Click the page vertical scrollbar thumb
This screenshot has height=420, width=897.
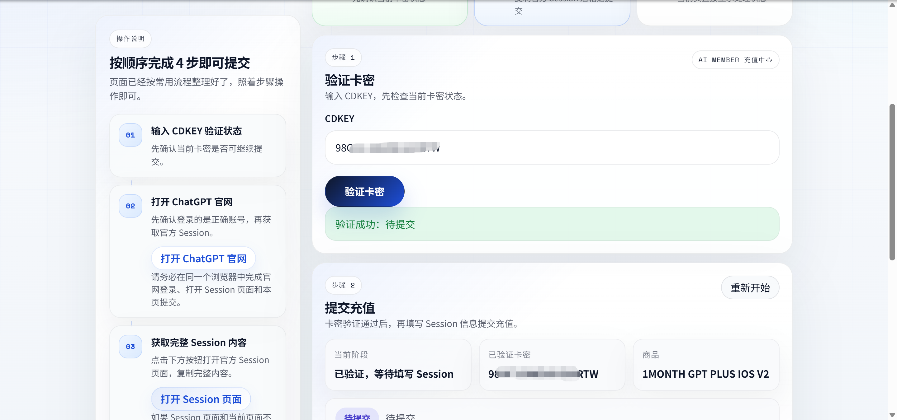[892, 182]
